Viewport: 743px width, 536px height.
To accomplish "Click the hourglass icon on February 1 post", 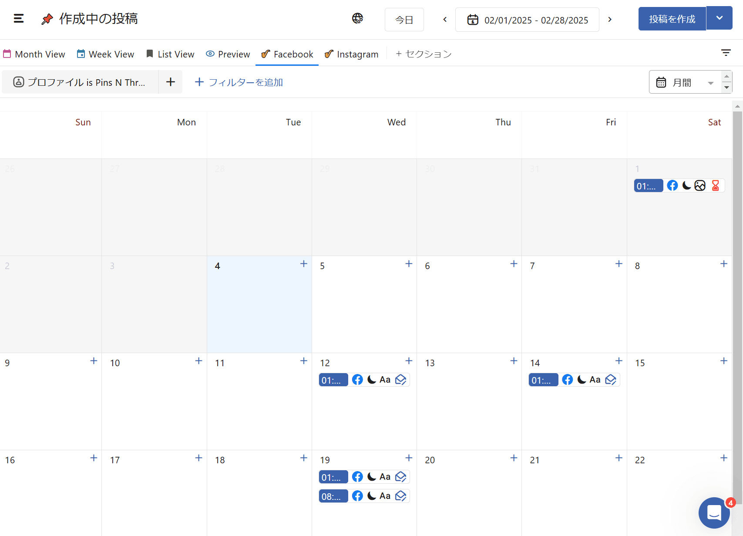I will (715, 186).
